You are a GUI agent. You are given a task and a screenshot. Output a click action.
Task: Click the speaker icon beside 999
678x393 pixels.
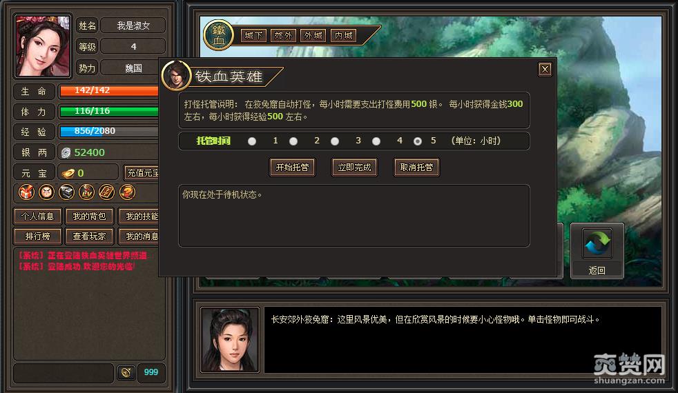tap(126, 372)
